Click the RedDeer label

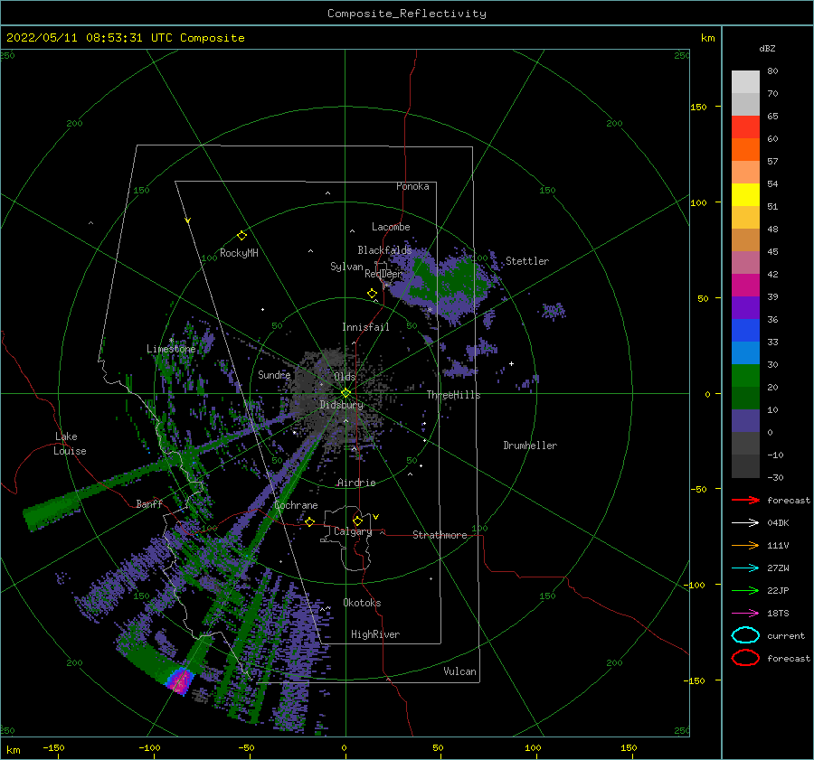[x=383, y=274]
